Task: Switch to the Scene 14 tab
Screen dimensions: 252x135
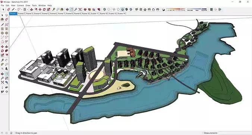Action: [x=121, y=14]
